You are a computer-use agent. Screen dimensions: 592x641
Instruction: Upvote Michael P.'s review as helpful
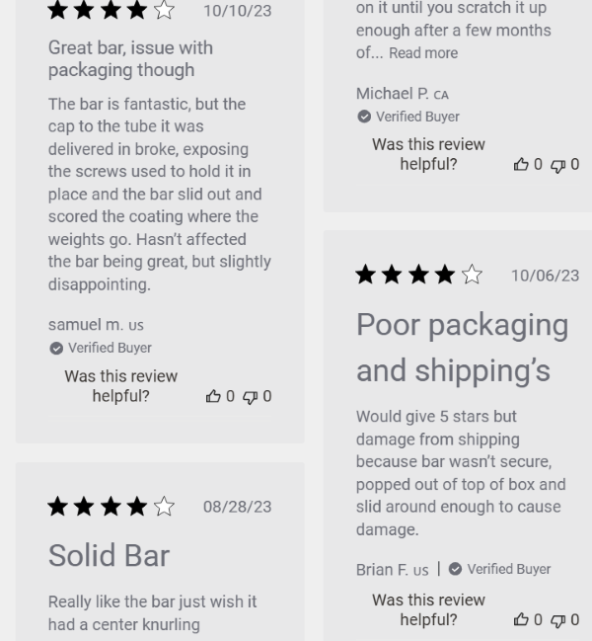point(521,164)
